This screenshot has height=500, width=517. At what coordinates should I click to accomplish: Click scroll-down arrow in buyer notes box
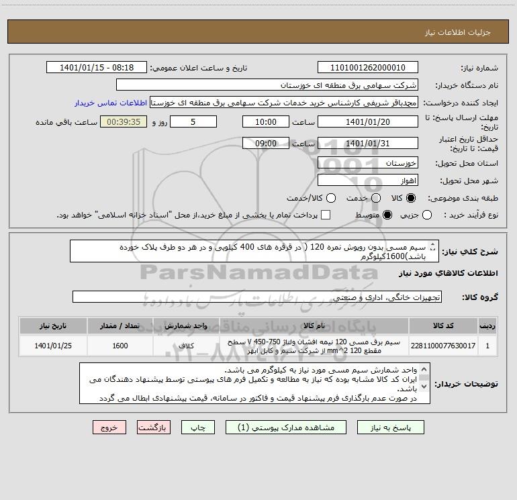point(424,386)
